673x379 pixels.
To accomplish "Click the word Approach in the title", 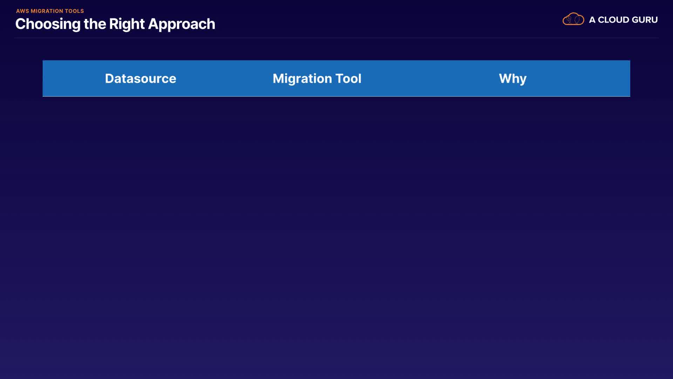I will (x=181, y=24).
